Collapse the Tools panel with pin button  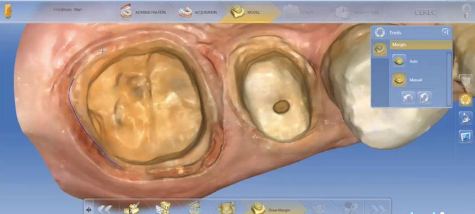445,32
